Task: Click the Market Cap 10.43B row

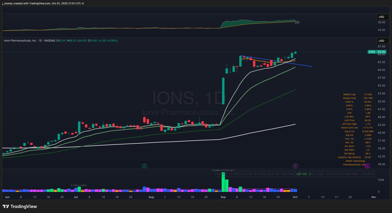Action: (x=357, y=94)
